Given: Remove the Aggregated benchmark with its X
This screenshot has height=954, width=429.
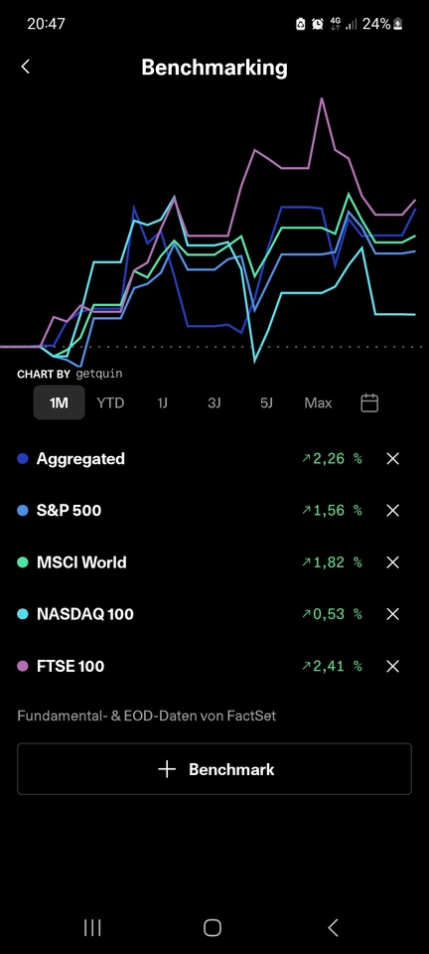Looking at the screenshot, I should [392, 459].
